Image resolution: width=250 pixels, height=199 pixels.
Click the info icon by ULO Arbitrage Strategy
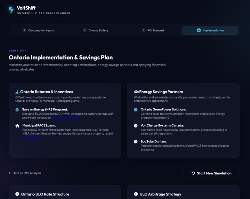136,194
